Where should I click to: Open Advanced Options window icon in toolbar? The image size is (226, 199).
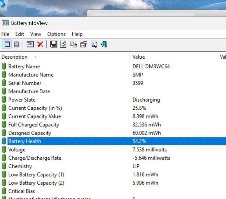[x=30, y=44]
